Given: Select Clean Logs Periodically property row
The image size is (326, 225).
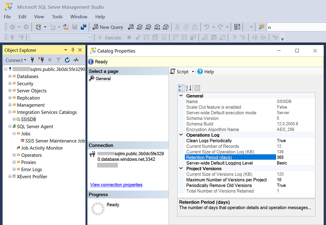Looking at the screenshot, I should click(x=209, y=141).
